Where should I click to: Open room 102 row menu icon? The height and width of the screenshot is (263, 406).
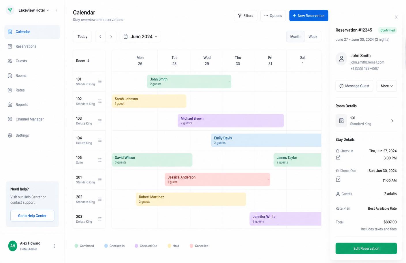pos(100,101)
